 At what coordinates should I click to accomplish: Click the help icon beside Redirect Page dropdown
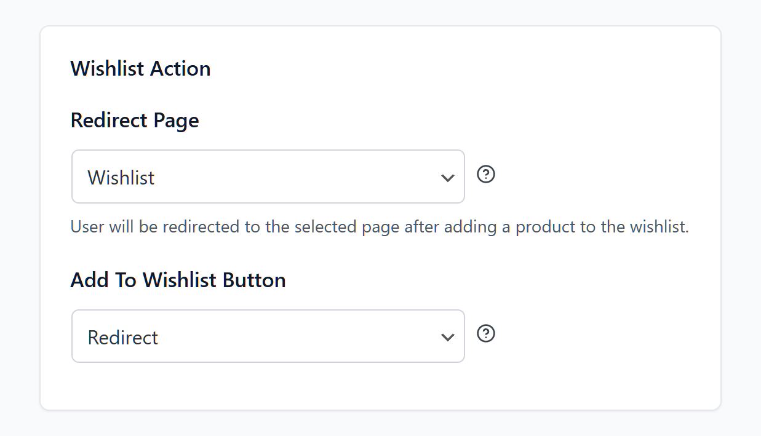coord(486,175)
